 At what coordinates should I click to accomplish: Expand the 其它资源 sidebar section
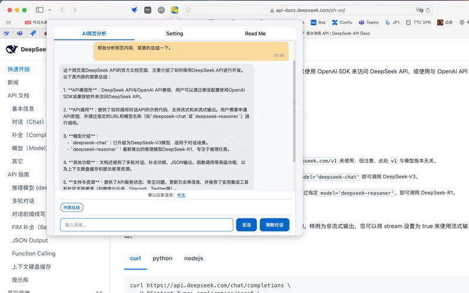tap(98, 291)
